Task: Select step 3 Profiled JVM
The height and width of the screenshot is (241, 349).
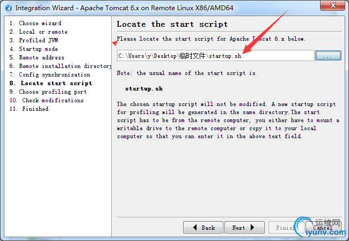Action: 33,40
